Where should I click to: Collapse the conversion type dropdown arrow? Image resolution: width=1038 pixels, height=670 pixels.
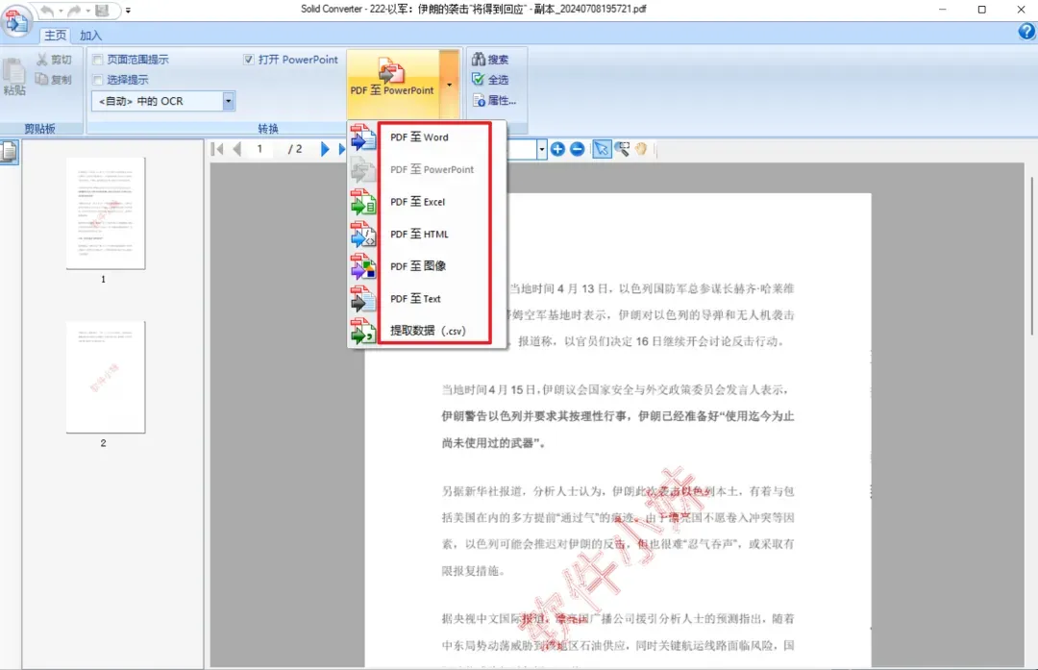click(450, 85)
